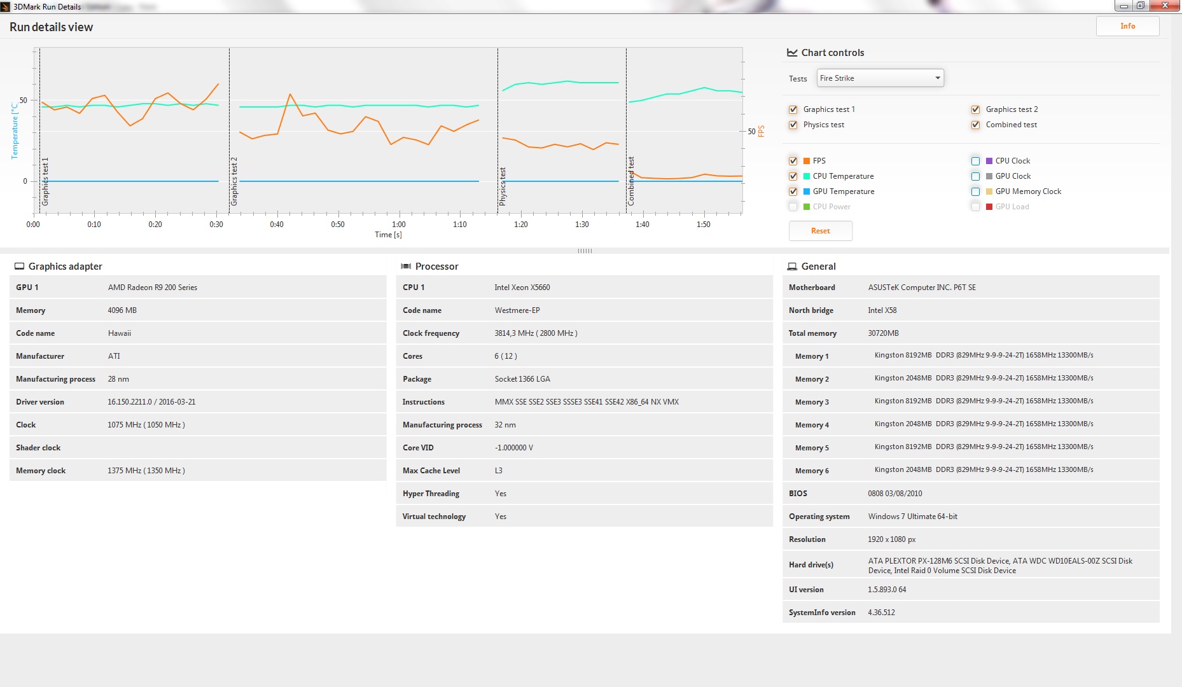Click the splitter handle below the chart

[585, 251]
